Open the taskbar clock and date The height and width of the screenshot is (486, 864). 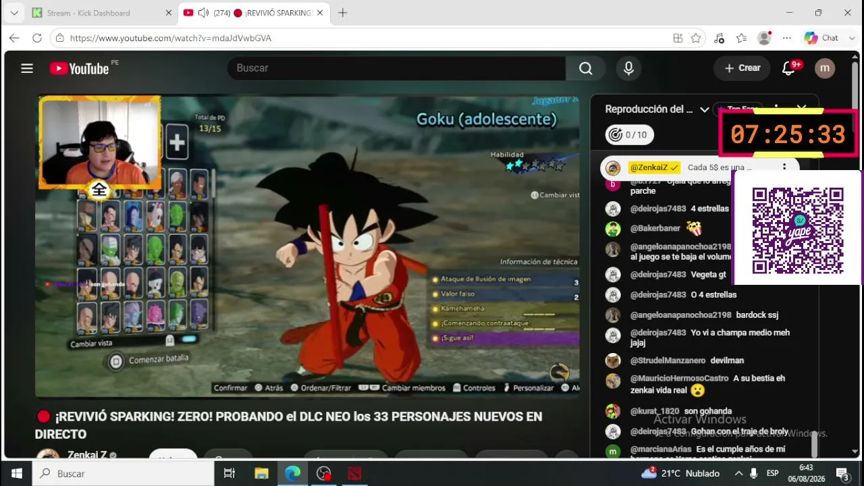[806, 473]
